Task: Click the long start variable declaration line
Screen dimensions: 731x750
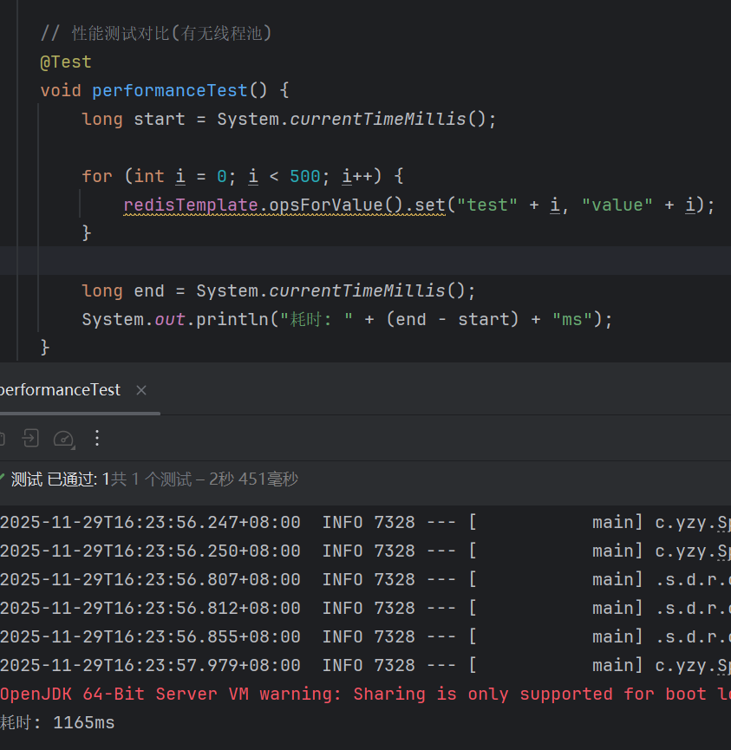Action: [x=289, y=119]
